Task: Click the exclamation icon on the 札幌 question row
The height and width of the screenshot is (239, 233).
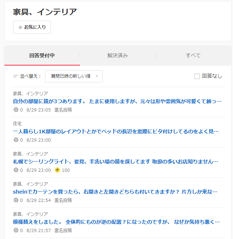Action: (16, 170)
